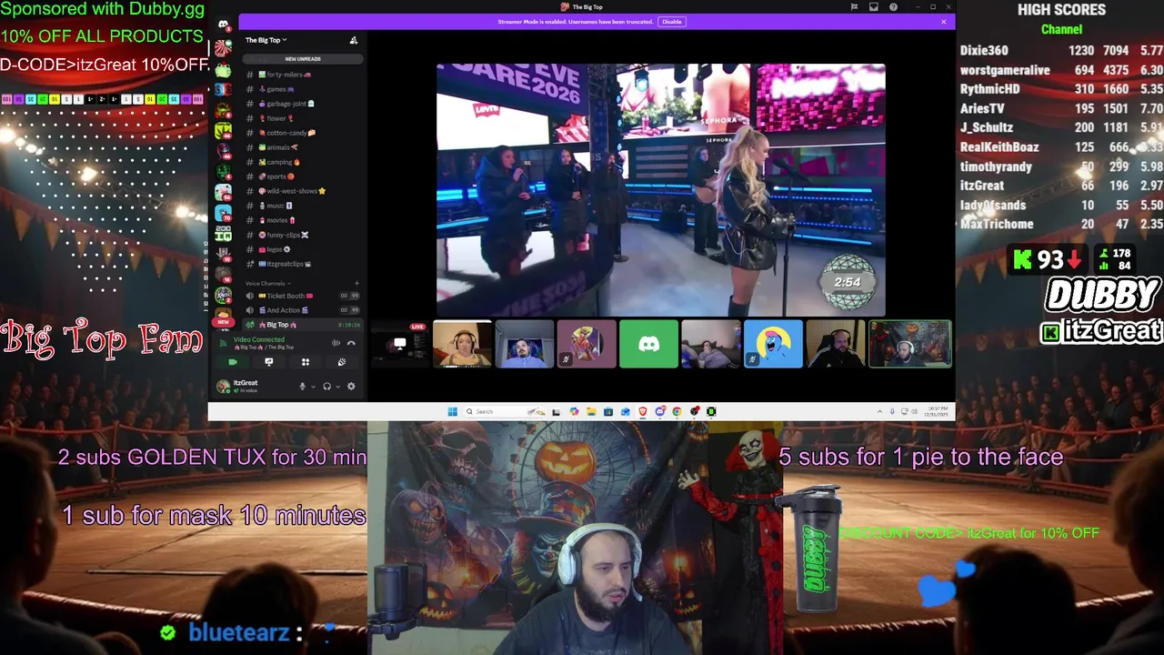The width and height of the screenshot is (1164, 655).
Task: Click the Windows taskbar search box
Action: pos(505,411)
